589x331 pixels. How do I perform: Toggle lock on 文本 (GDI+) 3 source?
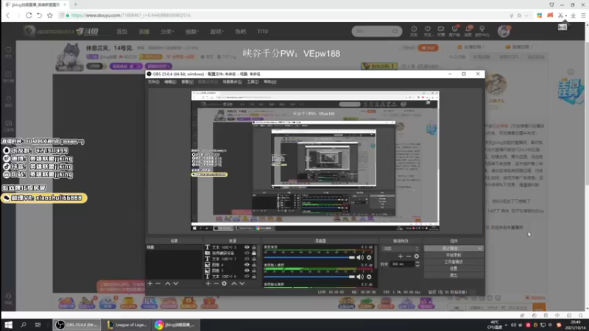(254, 247)
